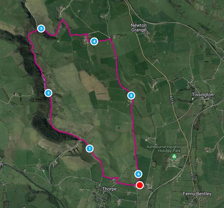The height and width of the screenshot is (208, 224).
Task: Select waypoint marker number 2
Action: click(48, 93)
